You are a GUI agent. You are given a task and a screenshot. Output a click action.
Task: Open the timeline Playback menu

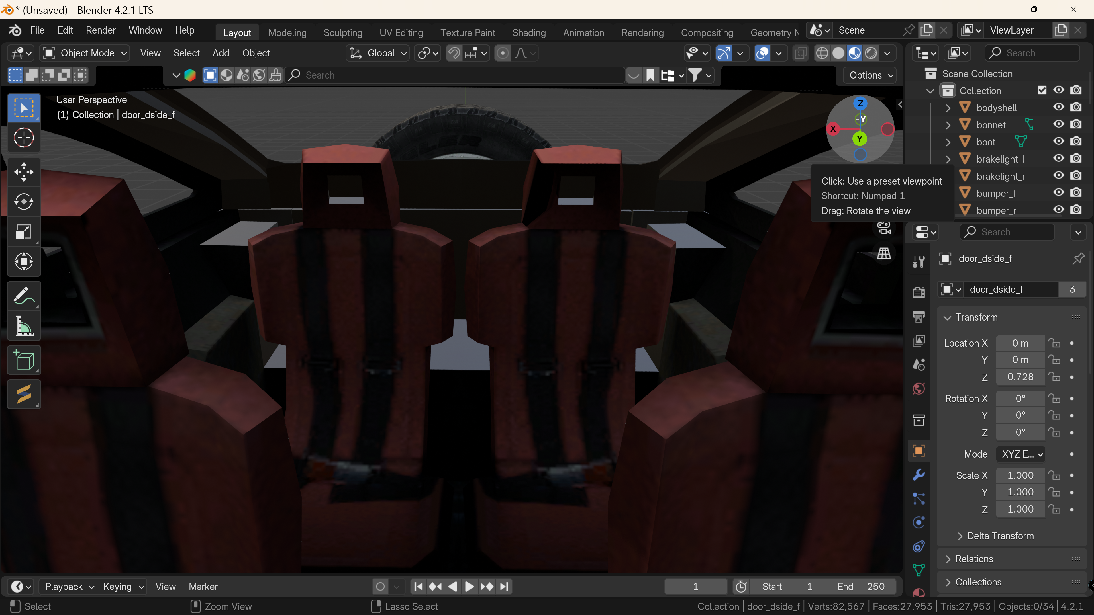pyautogui.click(x=68, y=587)
